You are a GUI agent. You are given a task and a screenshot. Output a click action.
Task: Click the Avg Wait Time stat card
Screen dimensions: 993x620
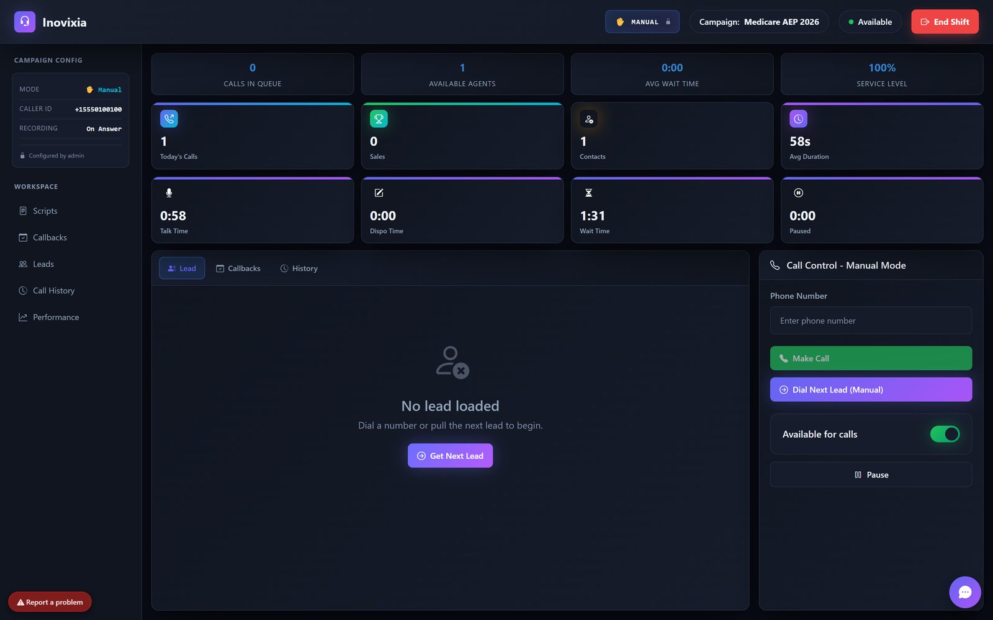[x=672, y=74]
